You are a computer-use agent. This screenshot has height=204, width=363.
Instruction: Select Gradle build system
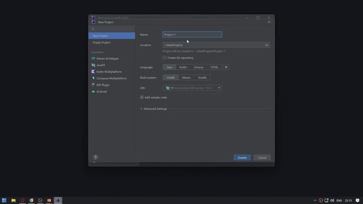pyautogui.click(x=202, y=78)
